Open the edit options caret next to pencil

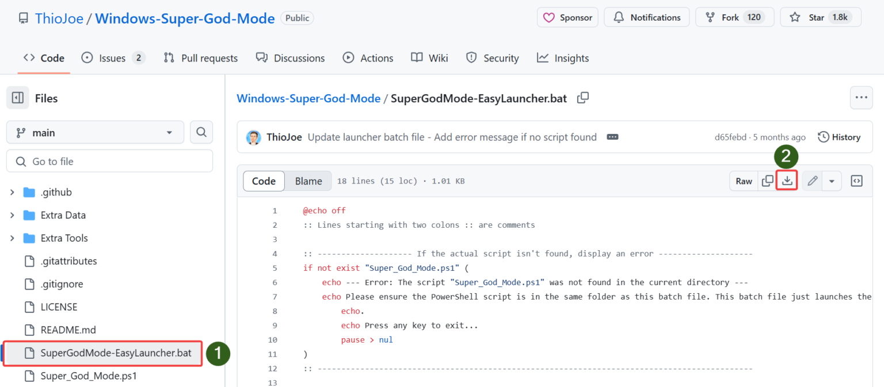pyautogui.click(x=832, y=181)
